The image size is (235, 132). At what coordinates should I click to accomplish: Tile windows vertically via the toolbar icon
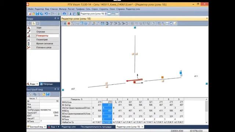pos(117,14)
